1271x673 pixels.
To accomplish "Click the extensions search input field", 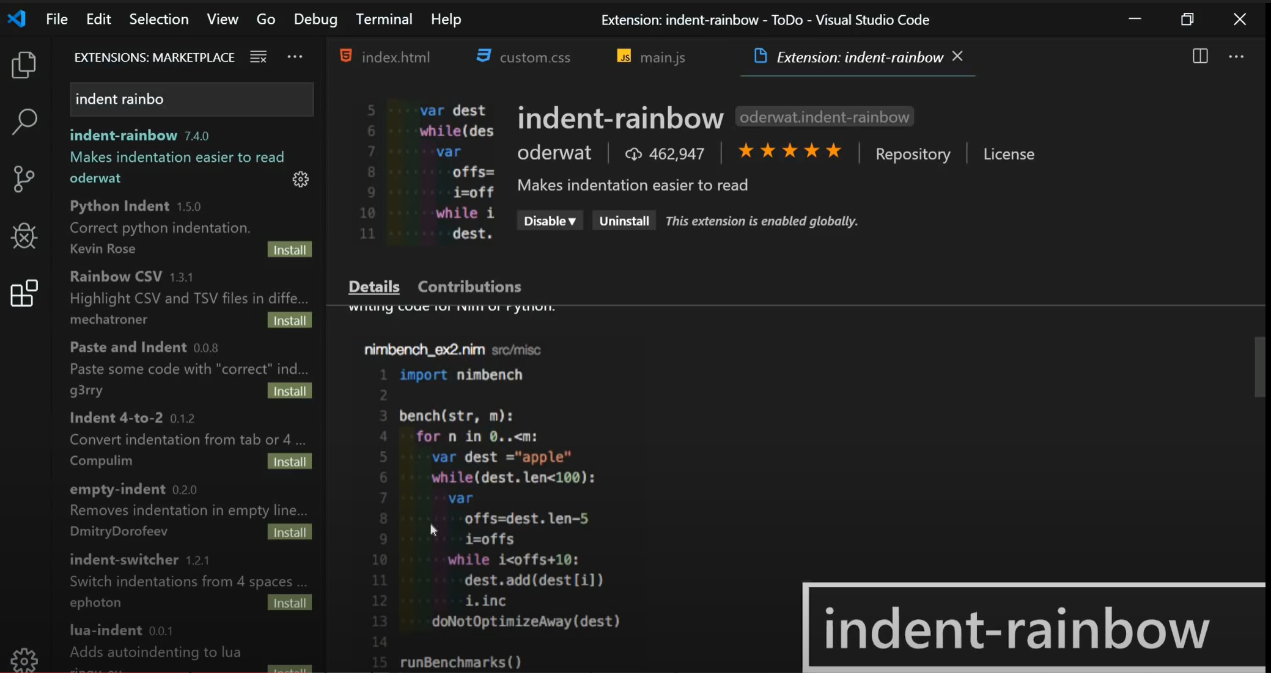I will point(191,99).
